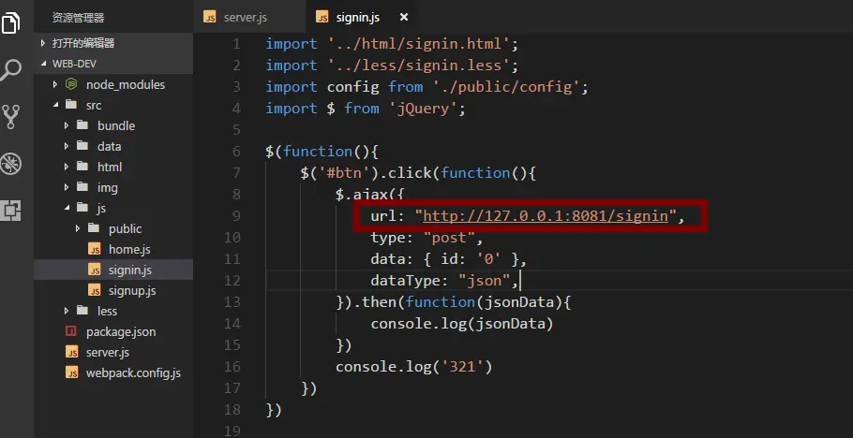Click line number 1 in the gutter
This screenshot has width=853, height=438.
click(235, 43)
